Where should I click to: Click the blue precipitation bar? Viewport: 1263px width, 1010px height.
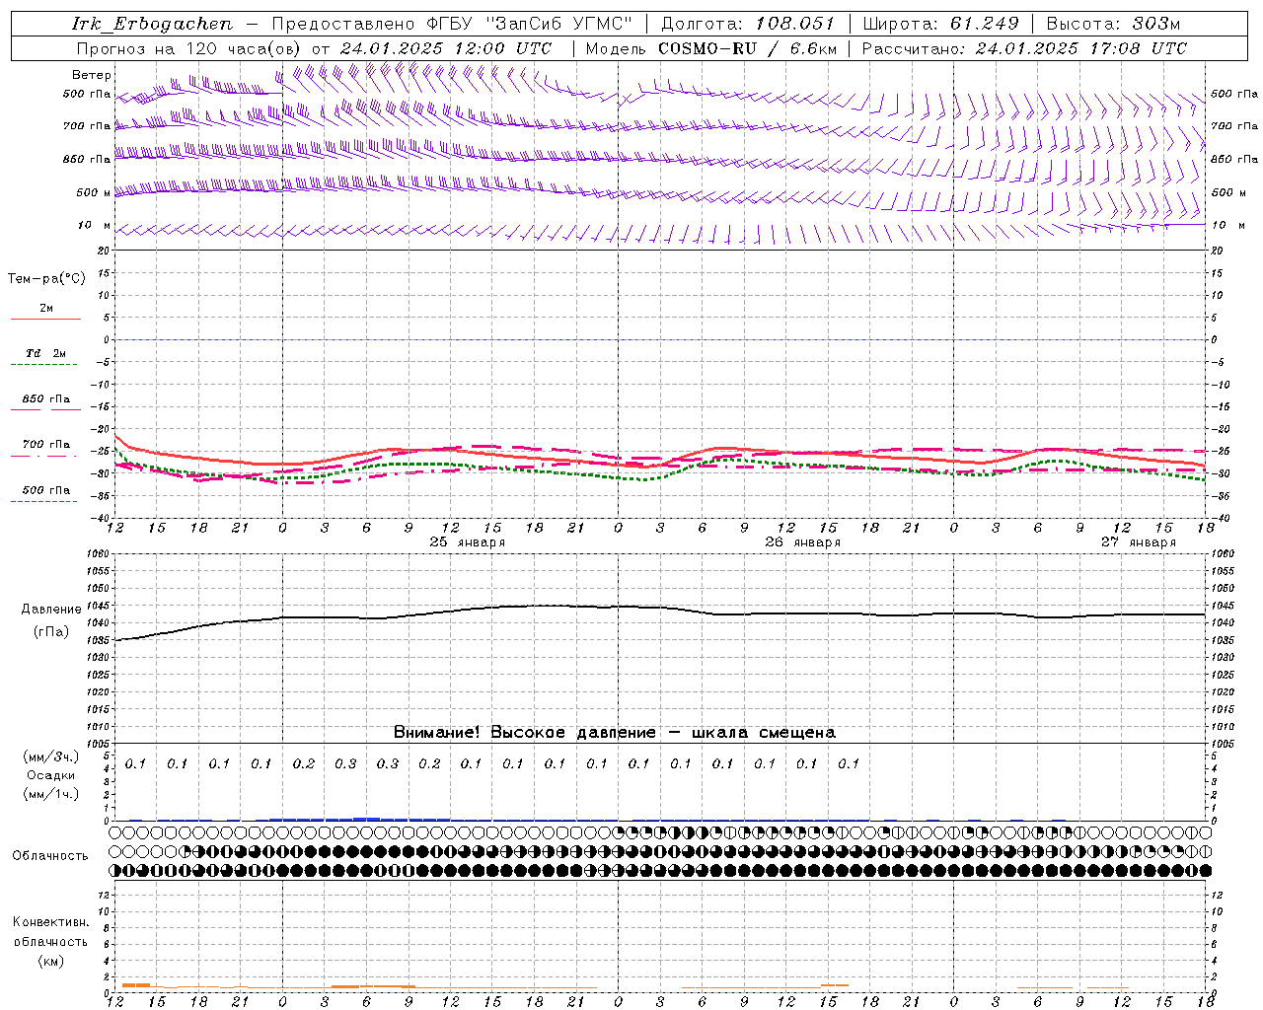coord(360,819)
